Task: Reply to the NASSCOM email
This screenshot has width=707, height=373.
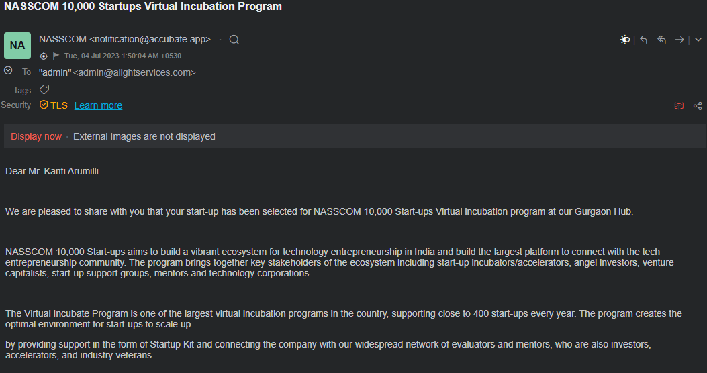Action: (x=644, y=40)
